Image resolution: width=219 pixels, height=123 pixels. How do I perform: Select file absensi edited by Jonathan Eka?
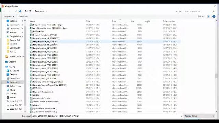(x=46, y=102)
